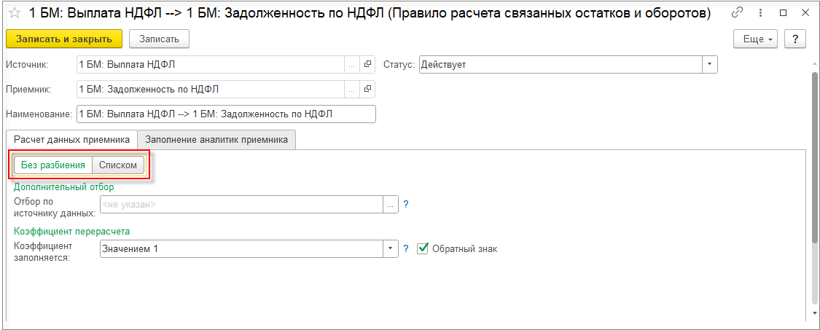Select the Расчет данных приемника tab
This screenshot has height=330, width=820.
[x=71, y=139]
